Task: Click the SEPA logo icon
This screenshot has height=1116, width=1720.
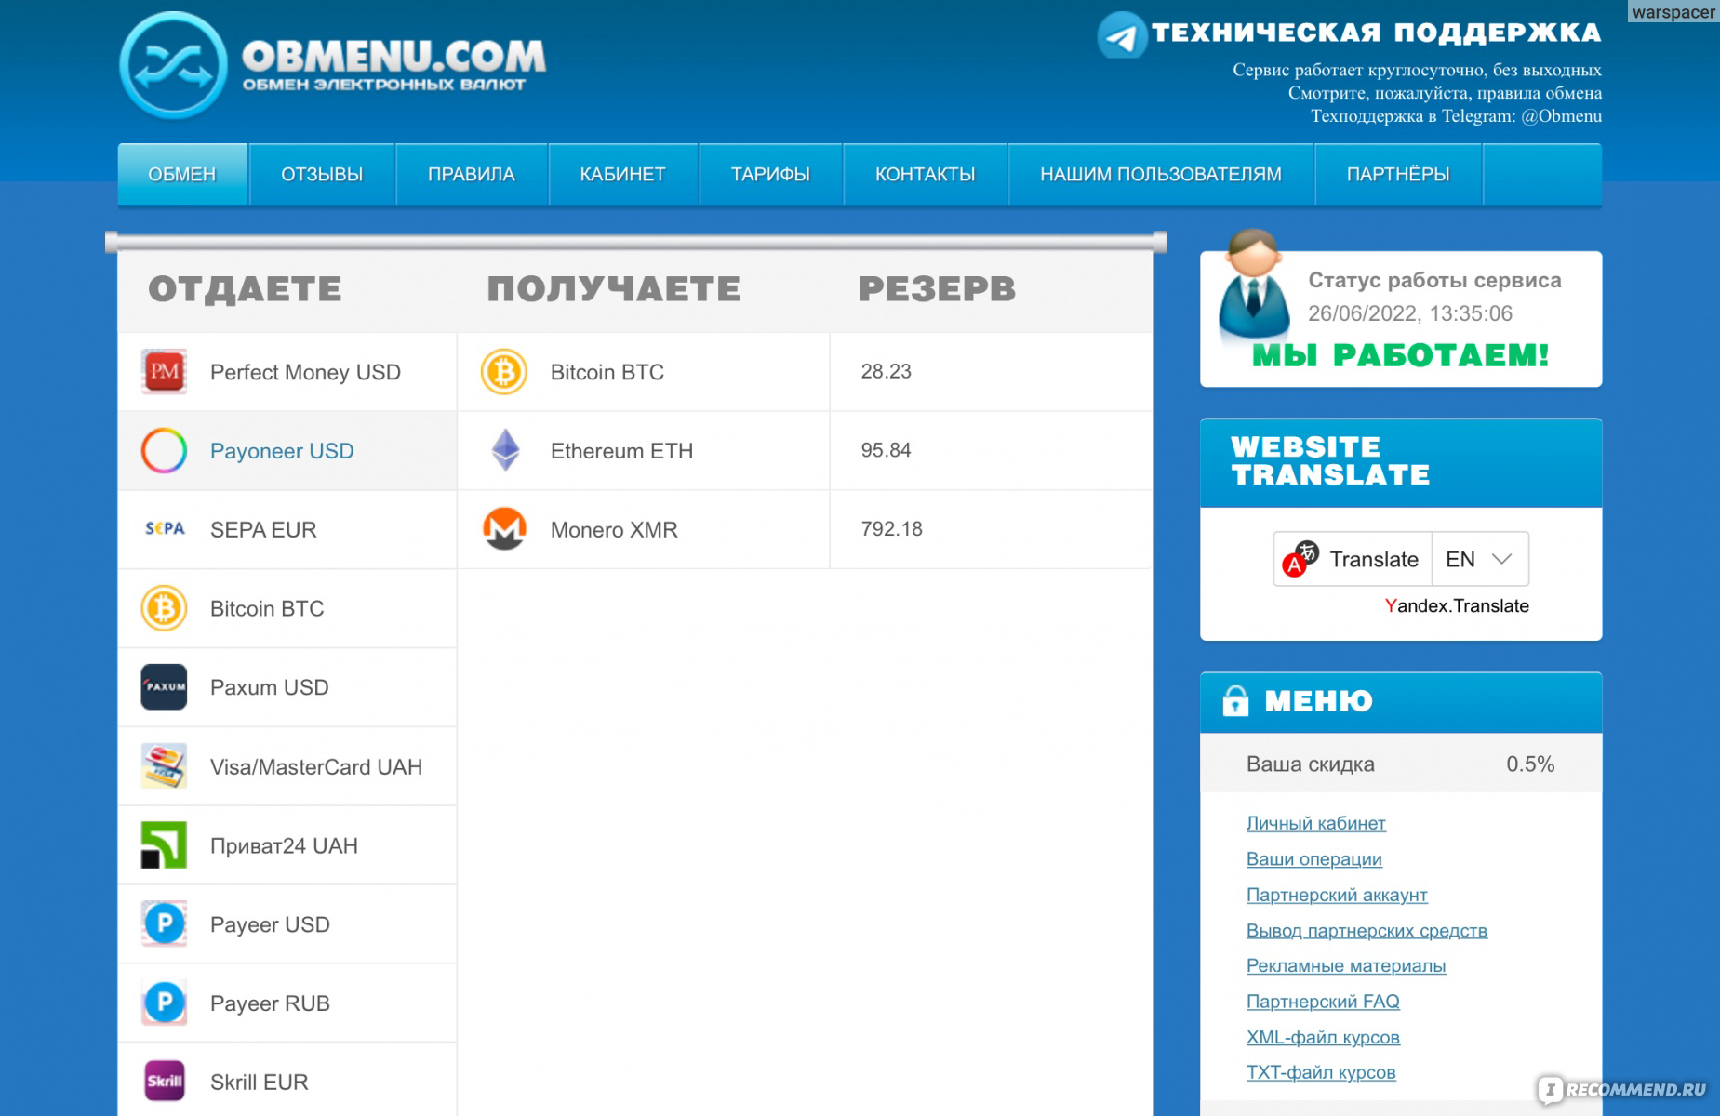Action: (165, 529)
